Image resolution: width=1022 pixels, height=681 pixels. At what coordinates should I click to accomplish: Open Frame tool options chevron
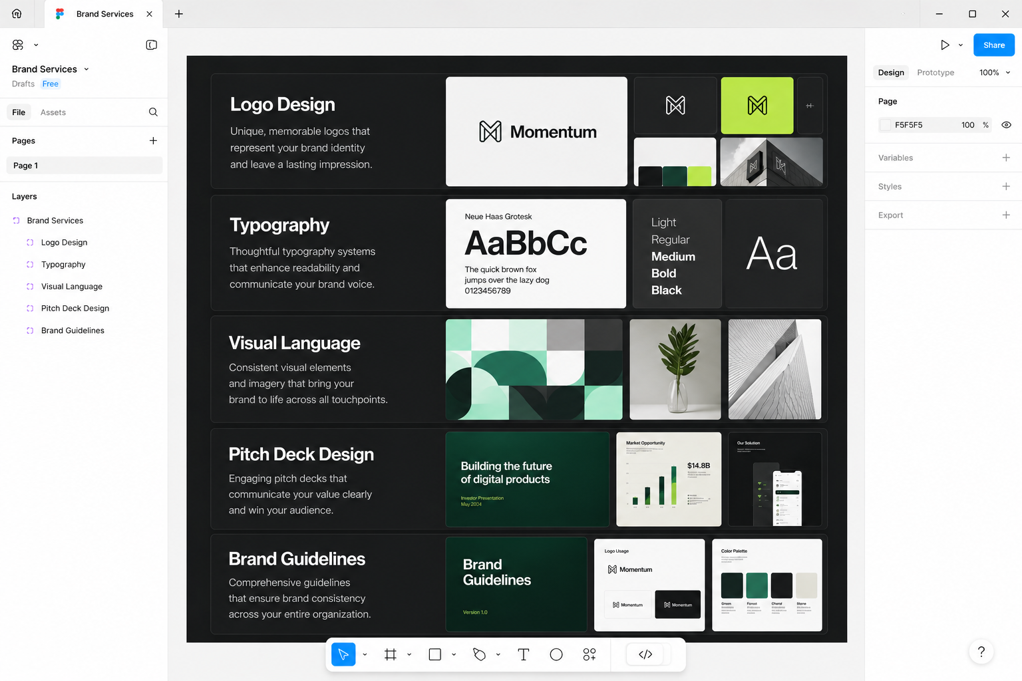[409, 654]
